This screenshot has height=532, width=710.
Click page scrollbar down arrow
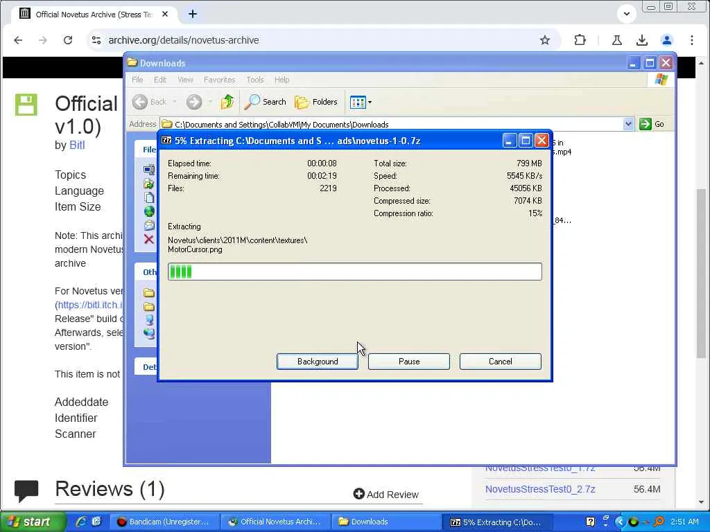pos(702,502)
